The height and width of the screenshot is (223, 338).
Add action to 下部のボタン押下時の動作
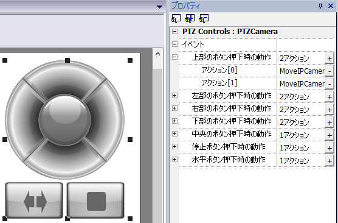point(329,122)
